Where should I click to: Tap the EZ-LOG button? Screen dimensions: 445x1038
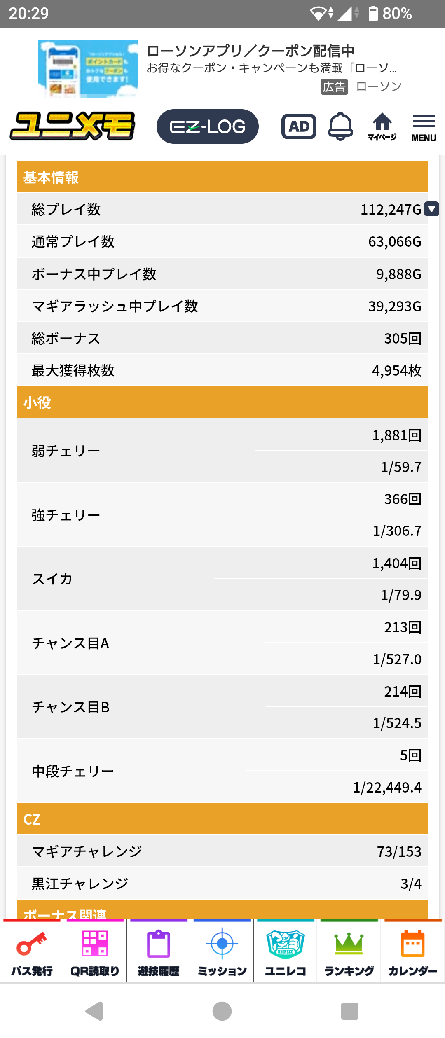208,126
